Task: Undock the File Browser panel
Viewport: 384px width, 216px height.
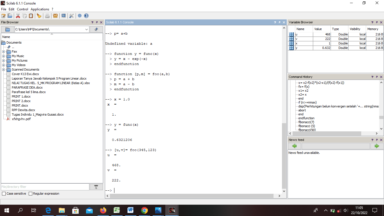Action: (x=97, y=22)
